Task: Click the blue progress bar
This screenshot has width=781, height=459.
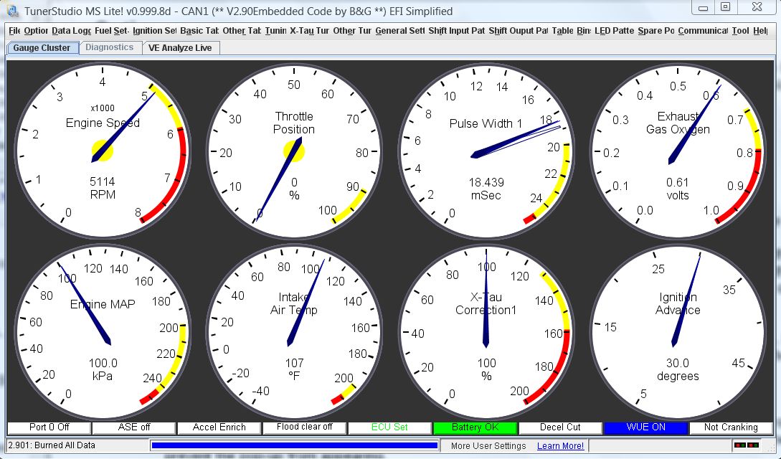Action: pos(295,445)
